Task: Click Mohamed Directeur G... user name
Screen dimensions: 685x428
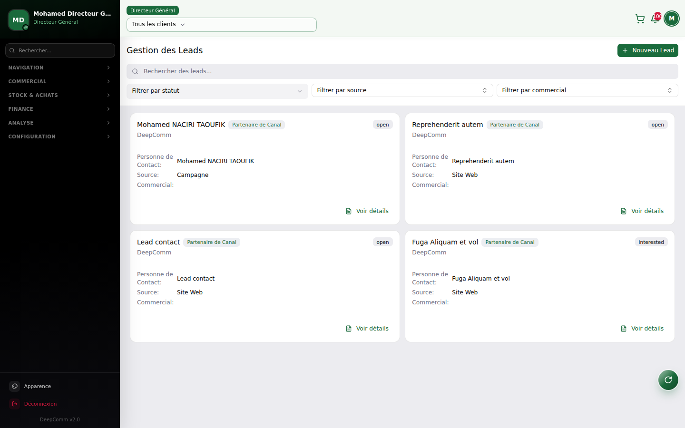Action: click(72, 13)
